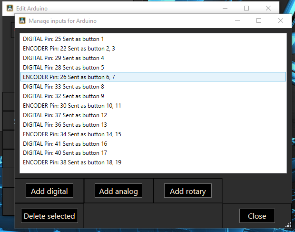Click the Add digital button
The height and width of the screenshot is (232, 295).
(x=49, y=191)
